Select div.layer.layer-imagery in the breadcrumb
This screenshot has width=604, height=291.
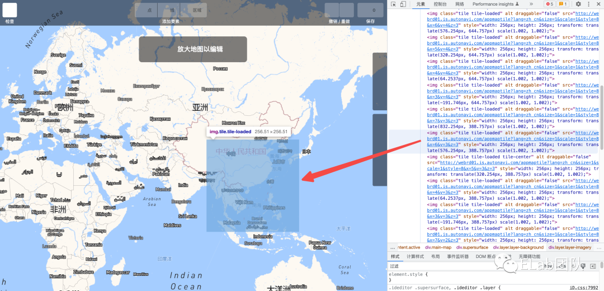[570, 247]
